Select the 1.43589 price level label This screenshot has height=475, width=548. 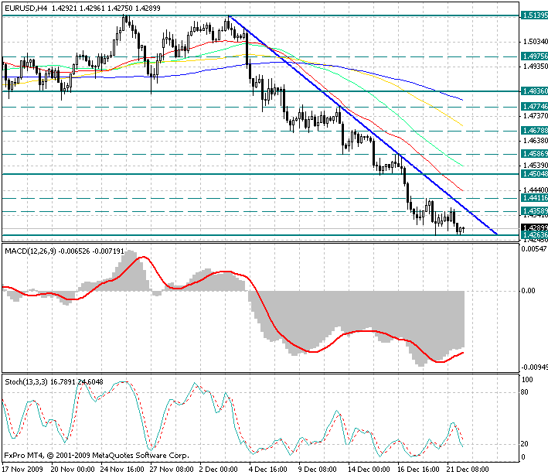(x=532, y=210)
